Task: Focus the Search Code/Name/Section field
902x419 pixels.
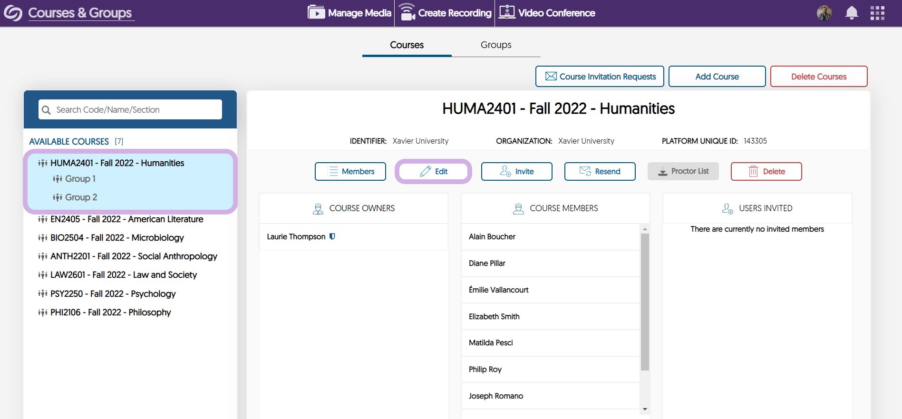Action: 136,110
